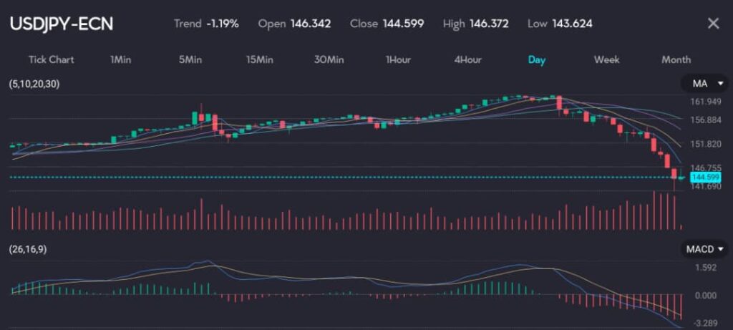Click the tallest volume bar

coord(654,210)
